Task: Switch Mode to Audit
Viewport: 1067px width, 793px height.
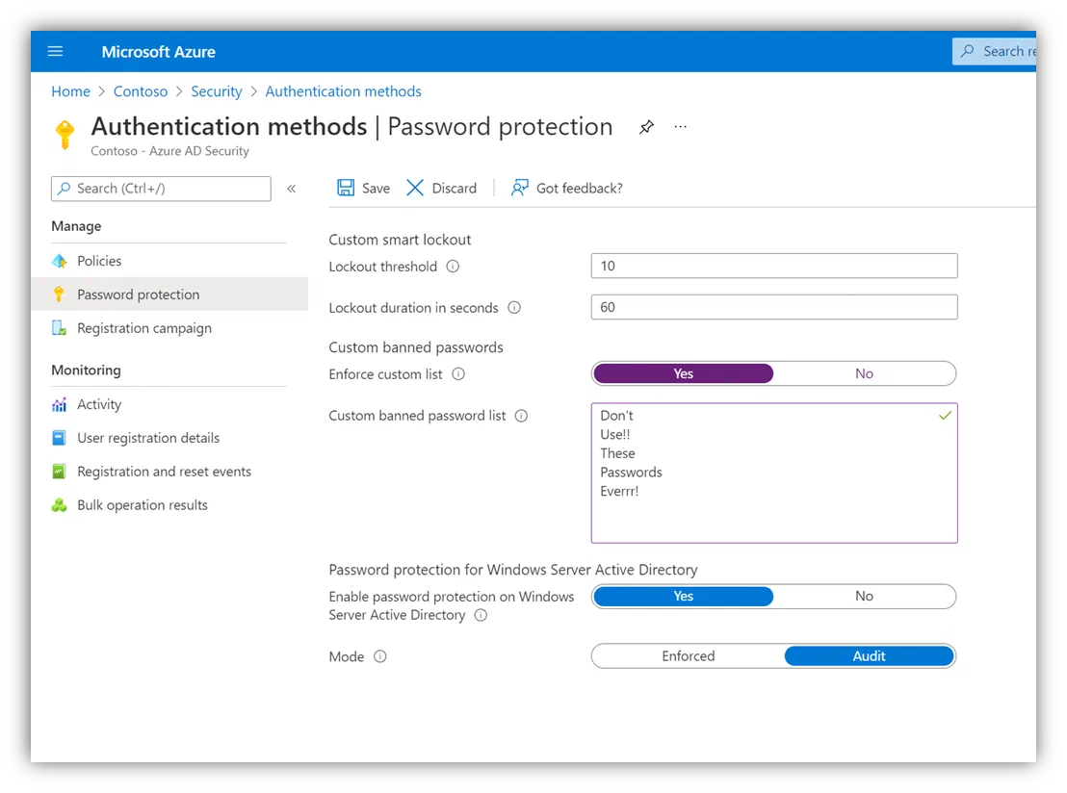Action: tap(869, 656)
